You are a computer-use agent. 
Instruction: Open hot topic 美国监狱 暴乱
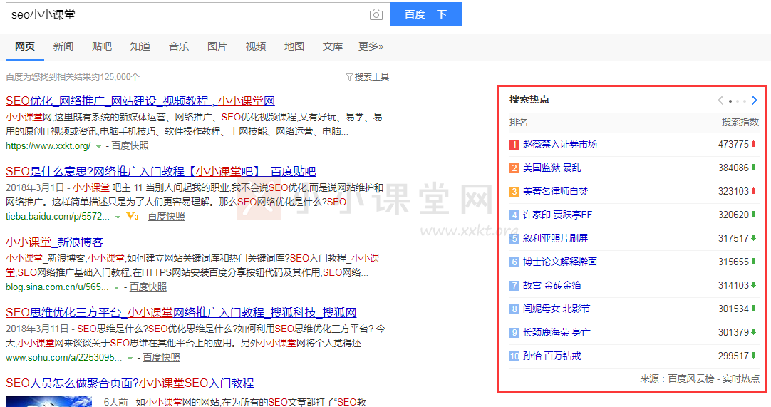click(552, 168)
